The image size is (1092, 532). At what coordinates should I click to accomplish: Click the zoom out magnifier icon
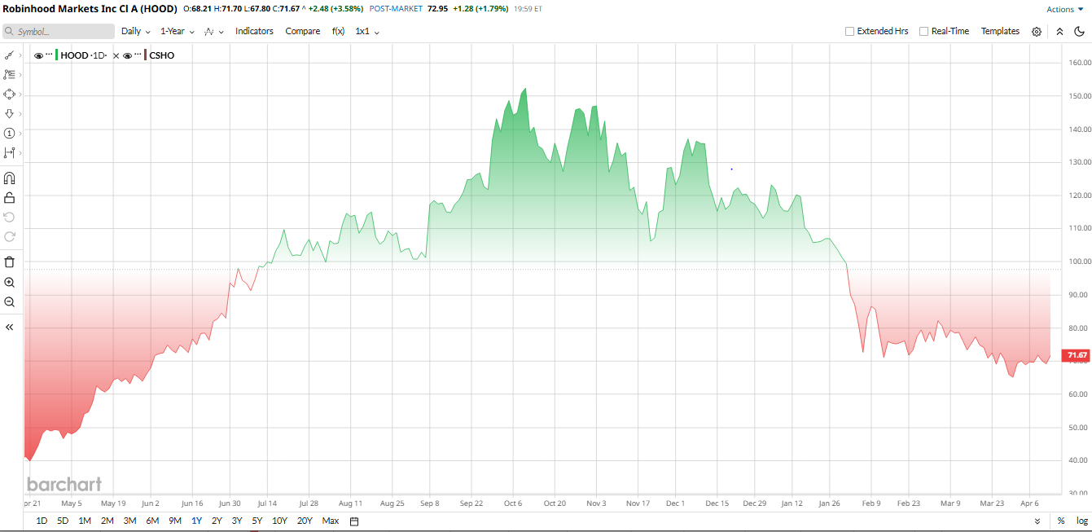tap(10, 301)
